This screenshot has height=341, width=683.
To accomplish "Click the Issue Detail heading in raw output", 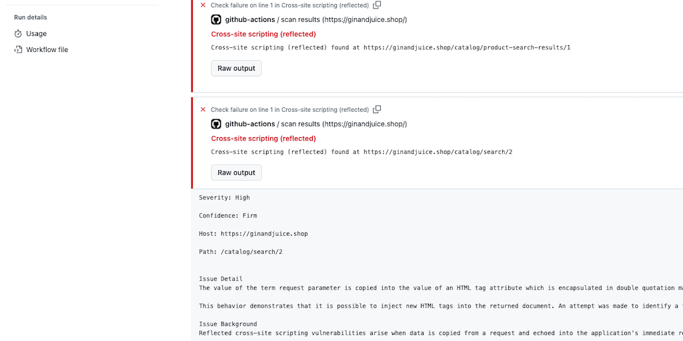I will tap(221, 279).
